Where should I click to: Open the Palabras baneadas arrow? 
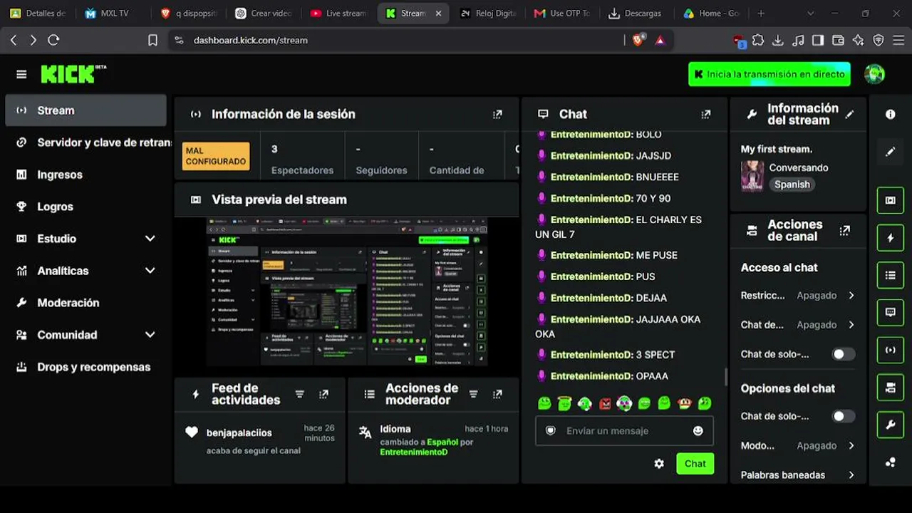click(x=851, y=475)
